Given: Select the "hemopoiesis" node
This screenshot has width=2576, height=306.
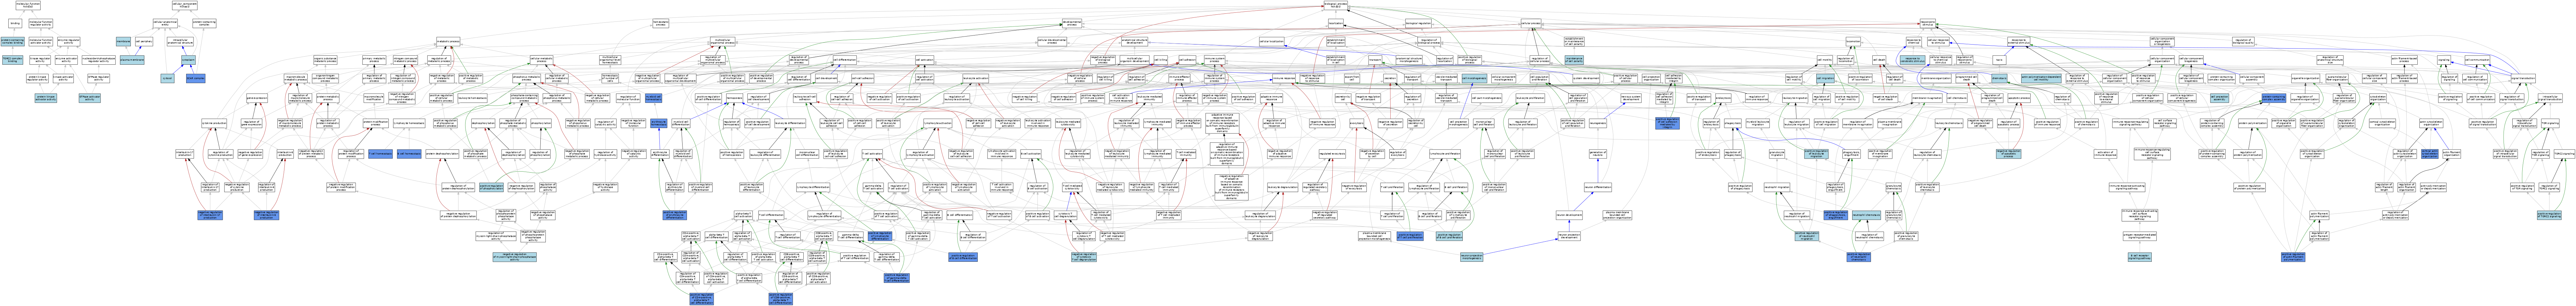Looking at the screenshot, I should tap(735, 98).
